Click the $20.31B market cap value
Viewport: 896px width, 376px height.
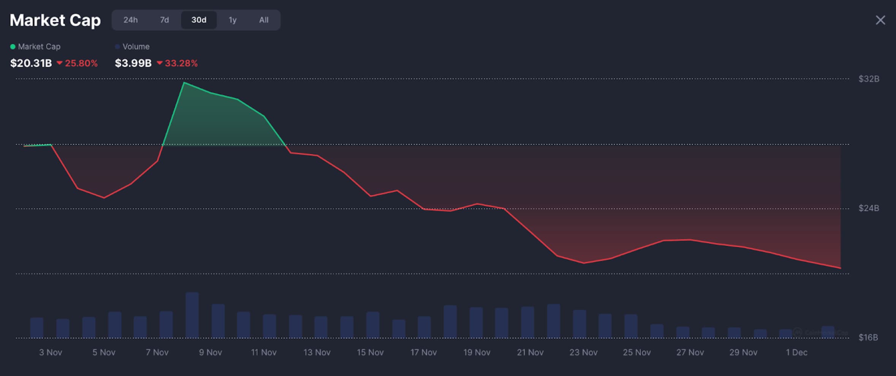[31, 63]
